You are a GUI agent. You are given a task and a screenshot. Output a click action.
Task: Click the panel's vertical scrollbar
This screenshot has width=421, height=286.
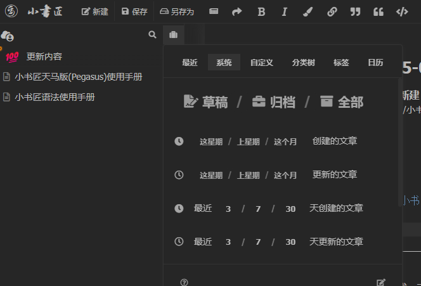[x=400, y=142]
